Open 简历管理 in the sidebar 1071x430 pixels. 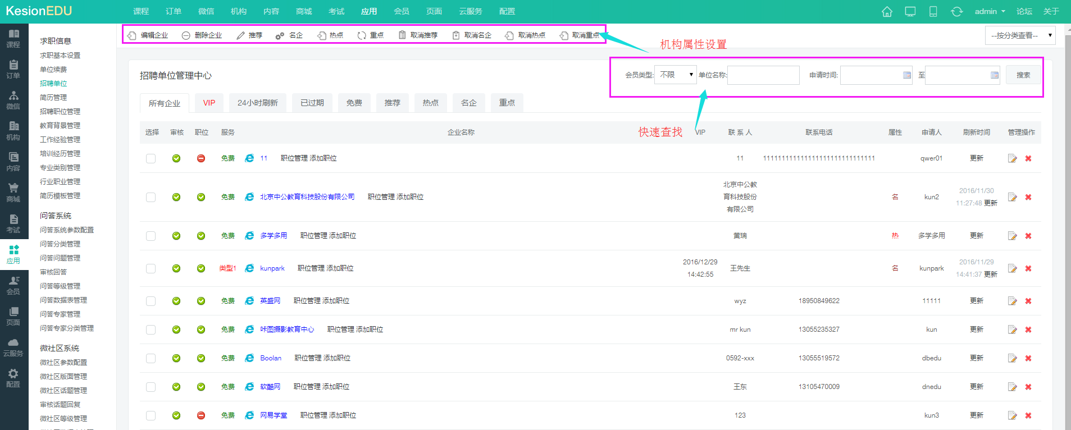53,98
